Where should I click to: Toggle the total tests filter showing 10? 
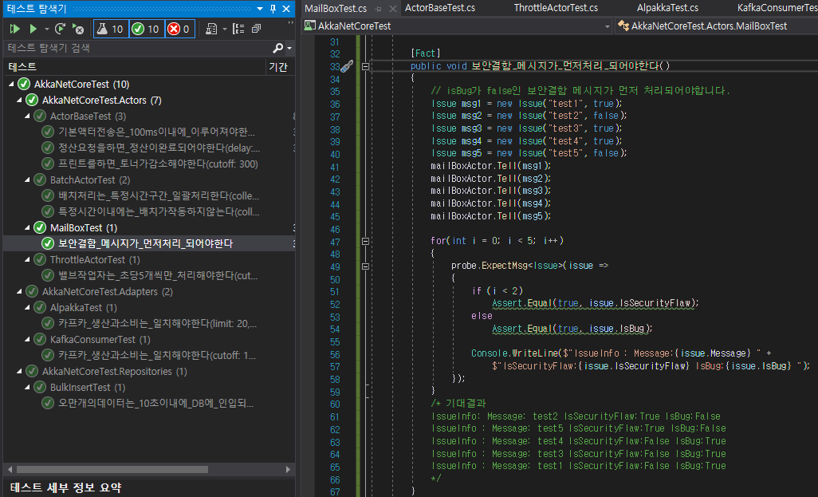click(109, 29)
